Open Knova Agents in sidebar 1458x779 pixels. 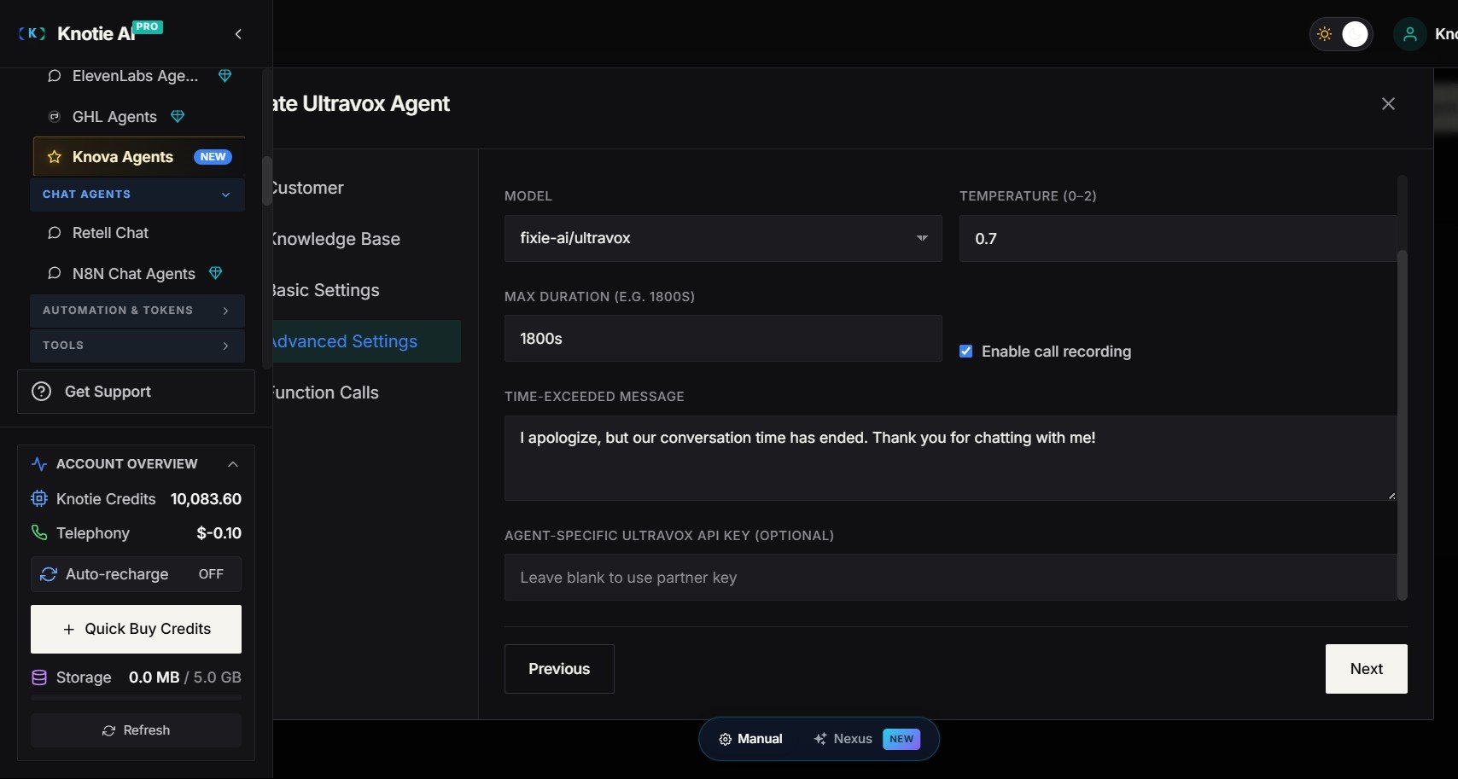[x=139, y=157]
